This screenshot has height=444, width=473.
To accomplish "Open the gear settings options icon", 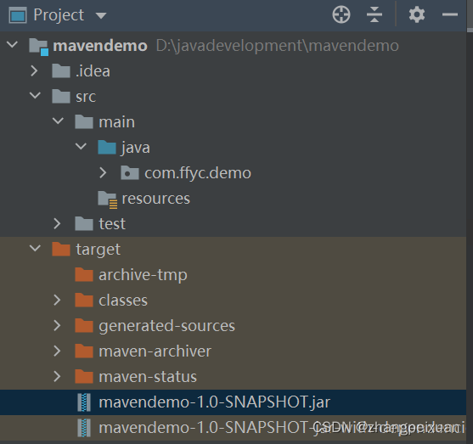I will pos(417,14).
